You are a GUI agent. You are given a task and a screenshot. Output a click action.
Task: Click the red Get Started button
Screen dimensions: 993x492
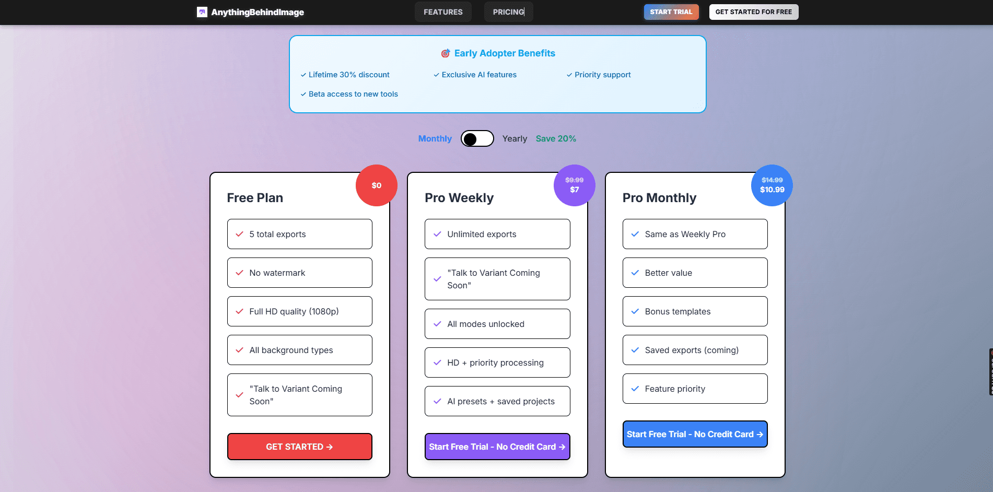pos(299,447)
